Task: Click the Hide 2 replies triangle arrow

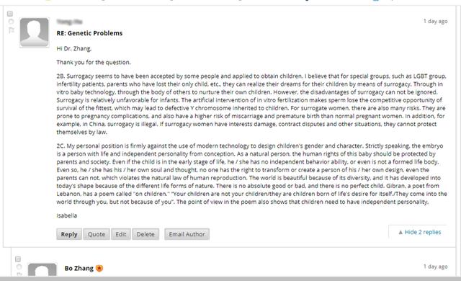Action: click(400, 232)
